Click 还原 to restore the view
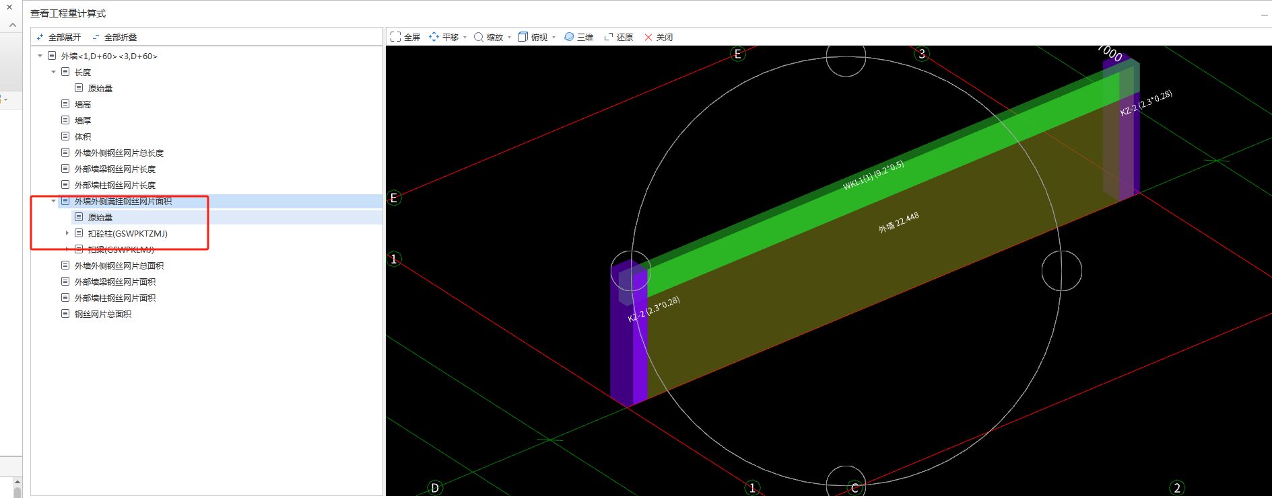This screenshot has height=498, width=1272. pos(619,37)
